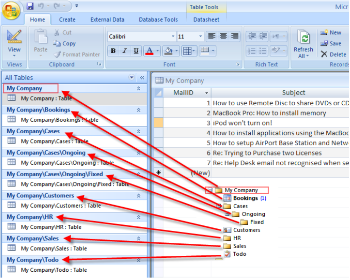This screenshot has height=280, width=350.
Task: Open the Calibri font name dropdown
Action: click(173, 37)
